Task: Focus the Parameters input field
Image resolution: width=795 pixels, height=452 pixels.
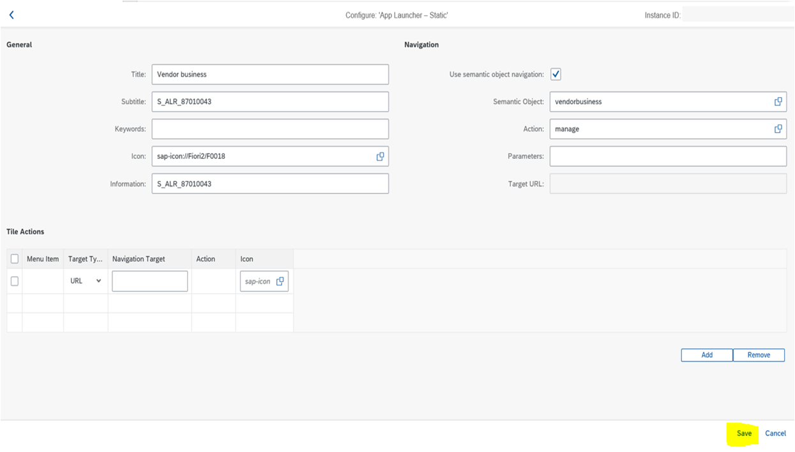Action: (x=667, y=156)
